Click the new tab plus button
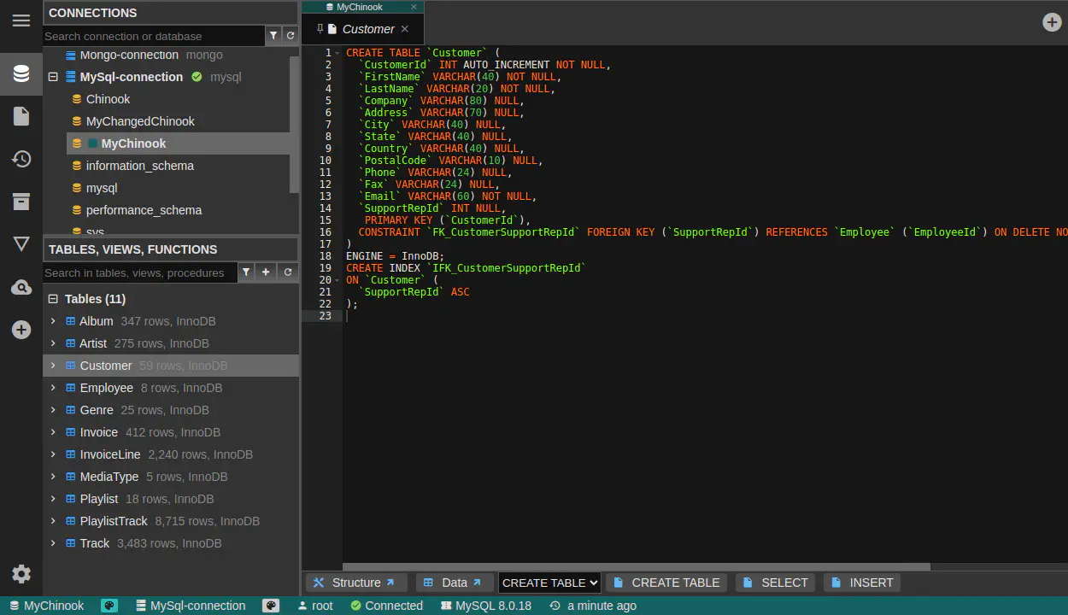This screenshot has height=615, width=1068. 1052,22
